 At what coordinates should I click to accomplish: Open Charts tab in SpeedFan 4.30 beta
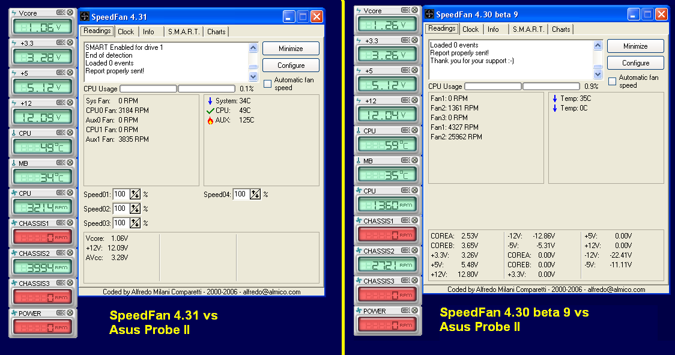[561, 29]
